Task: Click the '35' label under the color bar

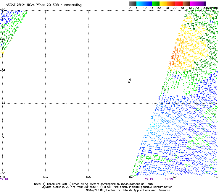Action: 182,8
